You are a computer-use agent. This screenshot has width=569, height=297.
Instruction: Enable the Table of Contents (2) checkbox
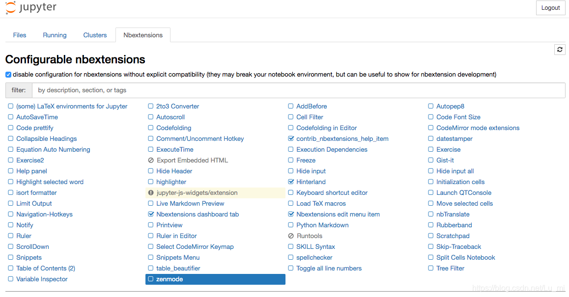(10, 269)
